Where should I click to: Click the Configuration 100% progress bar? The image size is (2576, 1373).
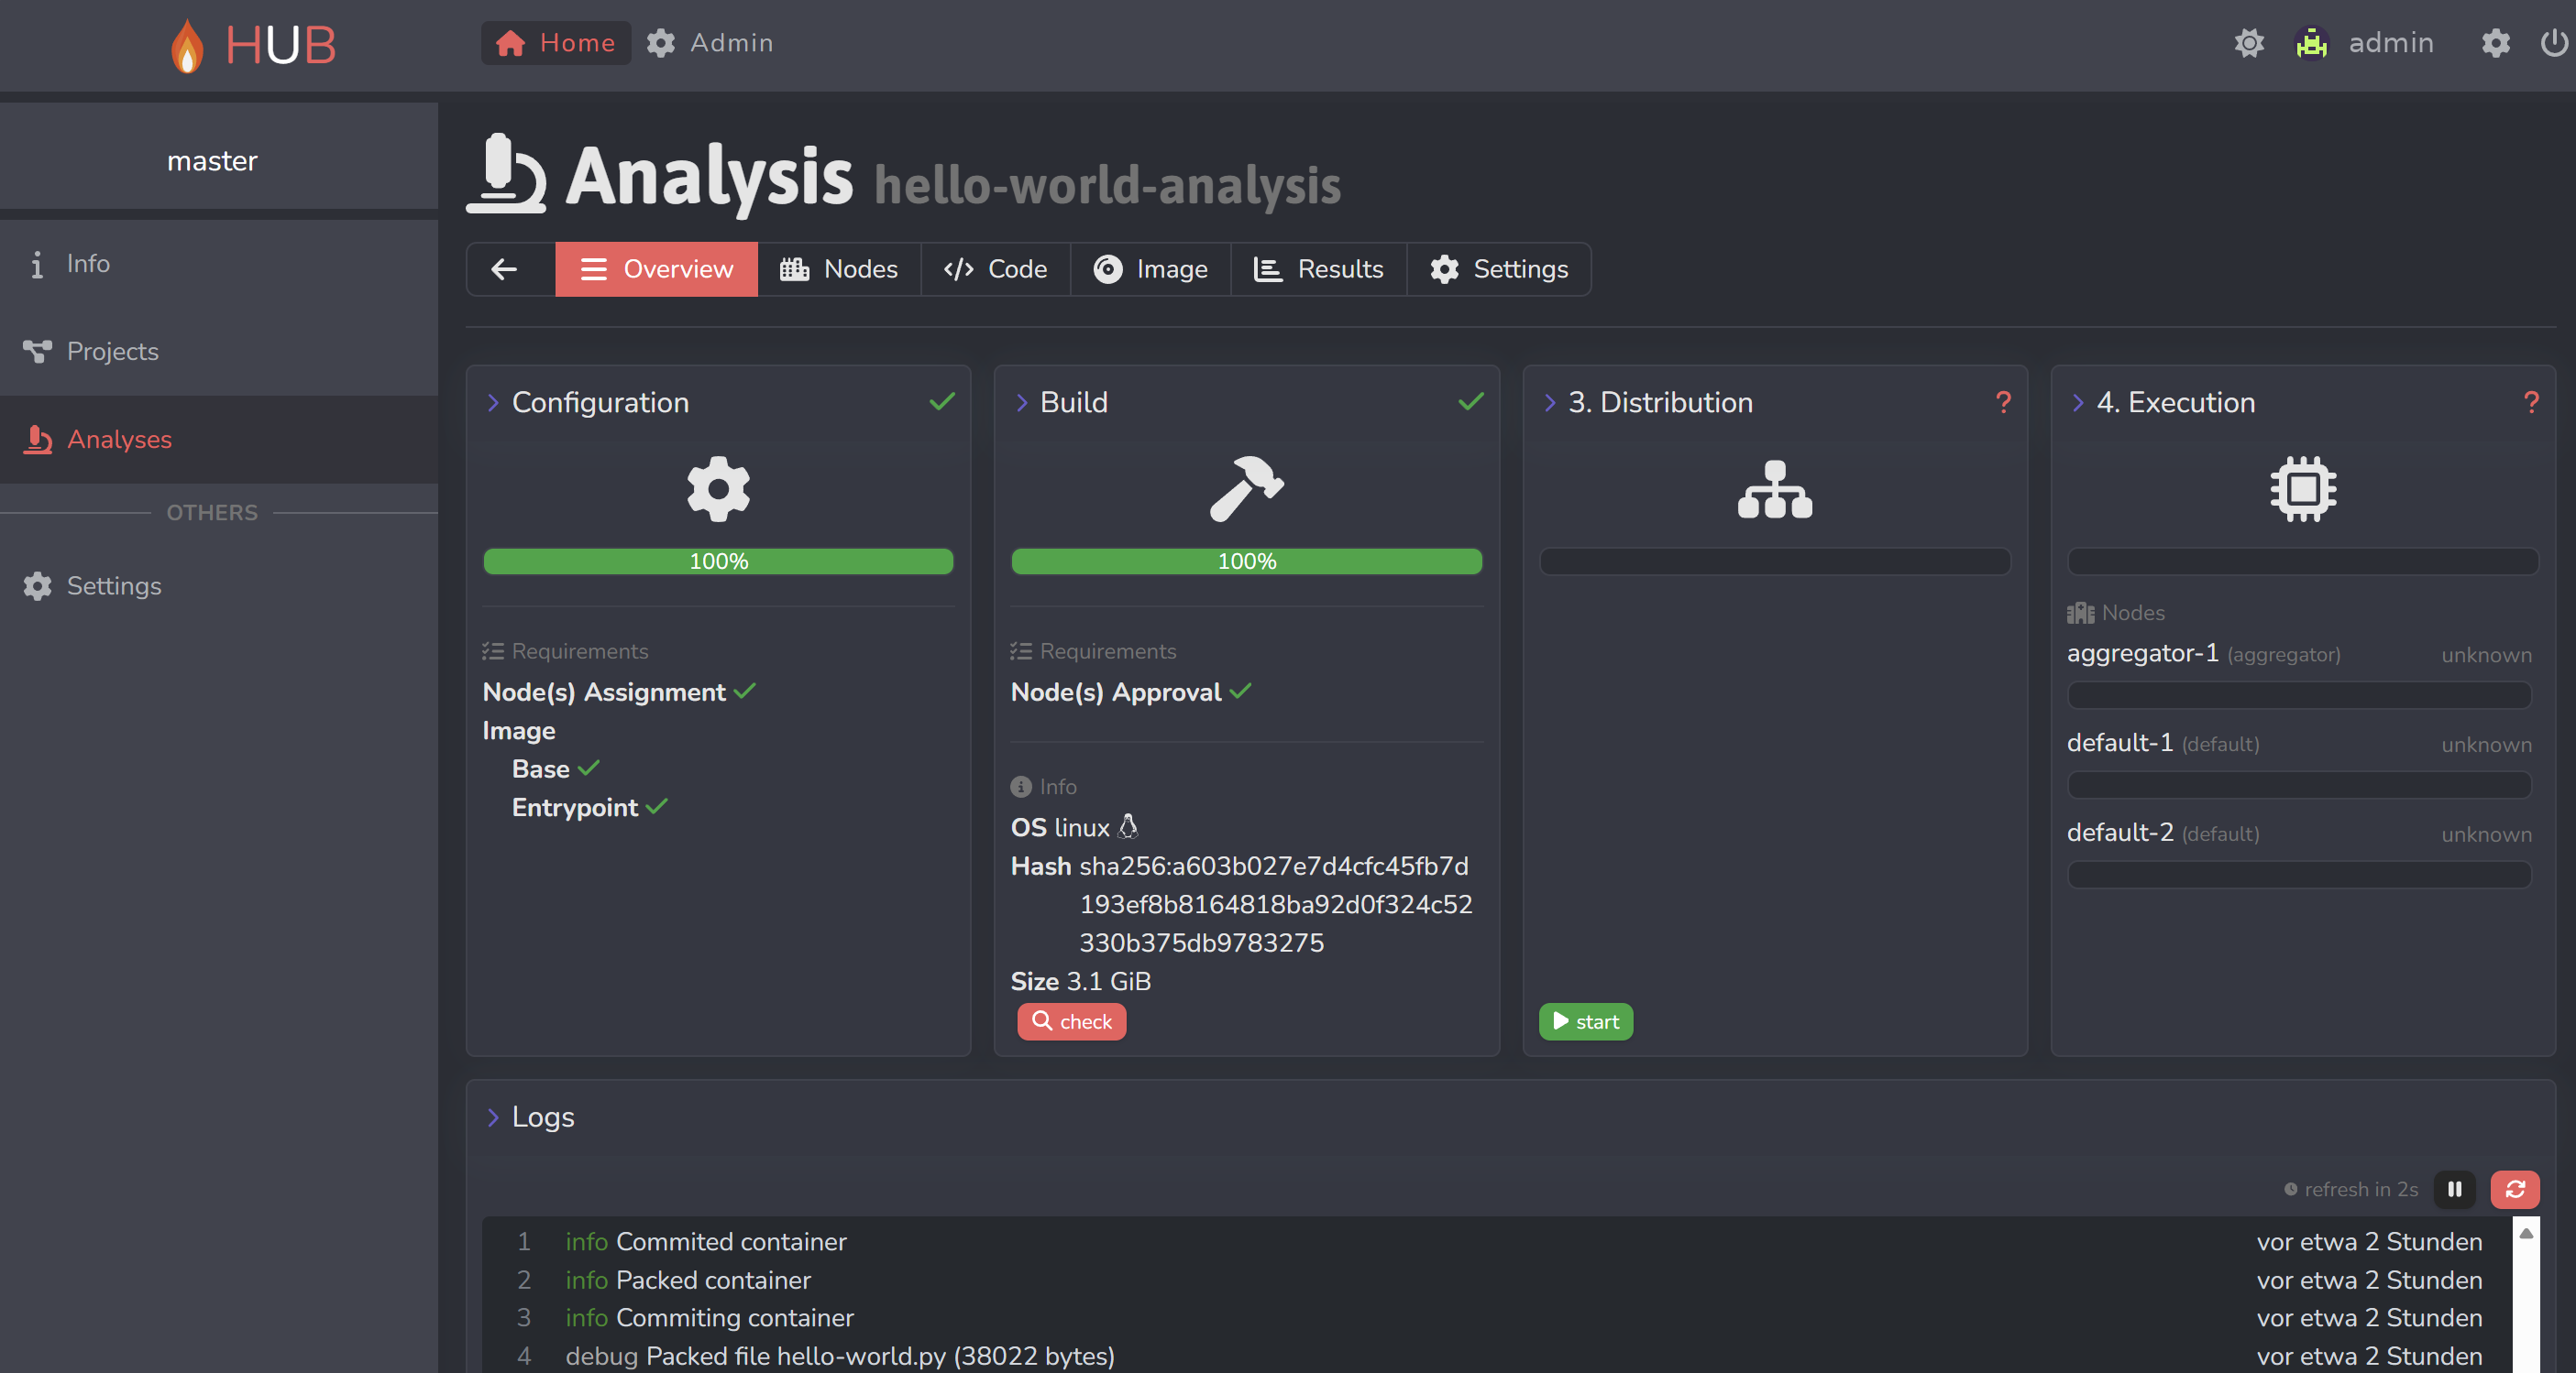click(x=718, y=561)
